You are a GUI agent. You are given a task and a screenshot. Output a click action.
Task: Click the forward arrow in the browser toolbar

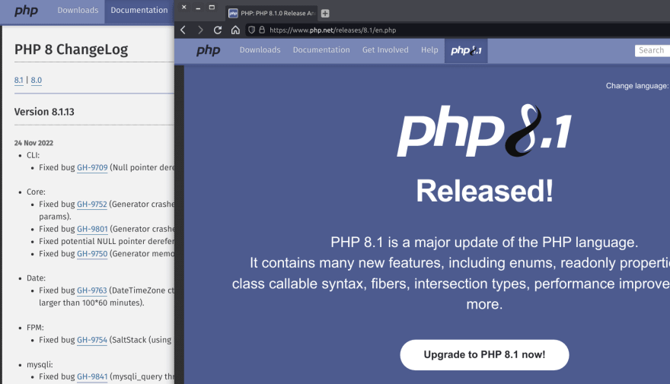200,30
